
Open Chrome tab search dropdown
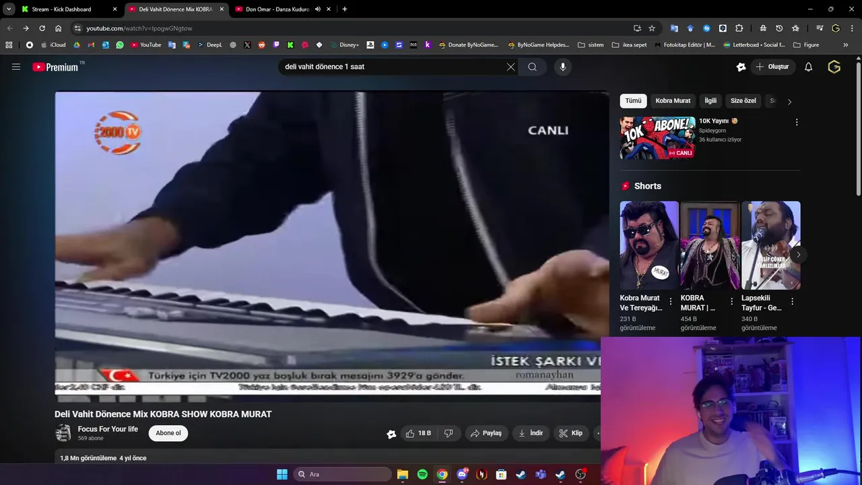(9, 9)
